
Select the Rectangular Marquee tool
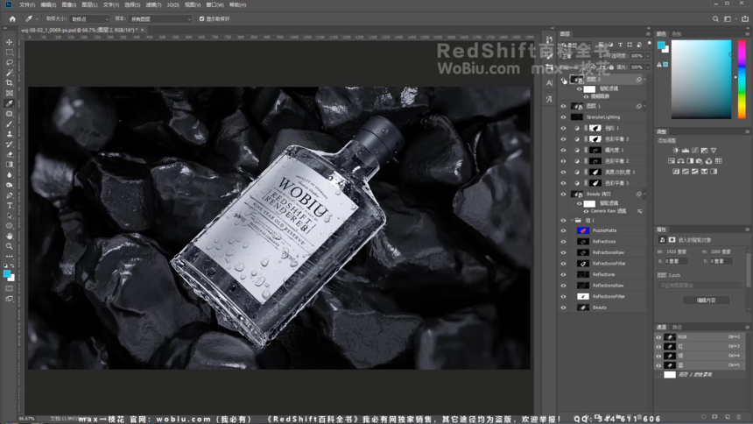9,53
